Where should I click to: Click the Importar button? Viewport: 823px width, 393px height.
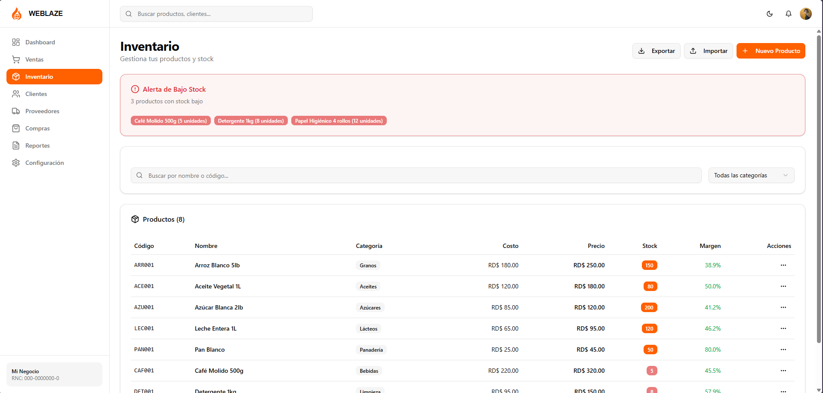[709, 51]
